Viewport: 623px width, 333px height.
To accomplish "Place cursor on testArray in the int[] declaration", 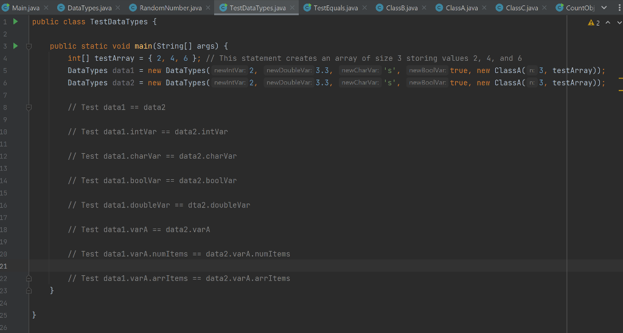I will 114,58.
